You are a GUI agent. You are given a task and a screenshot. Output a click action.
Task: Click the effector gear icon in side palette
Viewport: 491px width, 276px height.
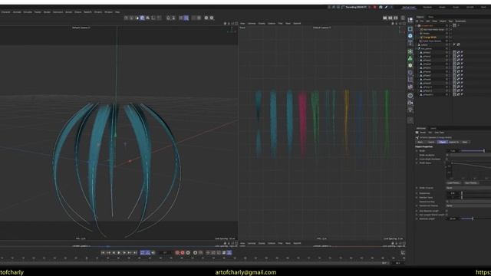(x=410, y=65)
